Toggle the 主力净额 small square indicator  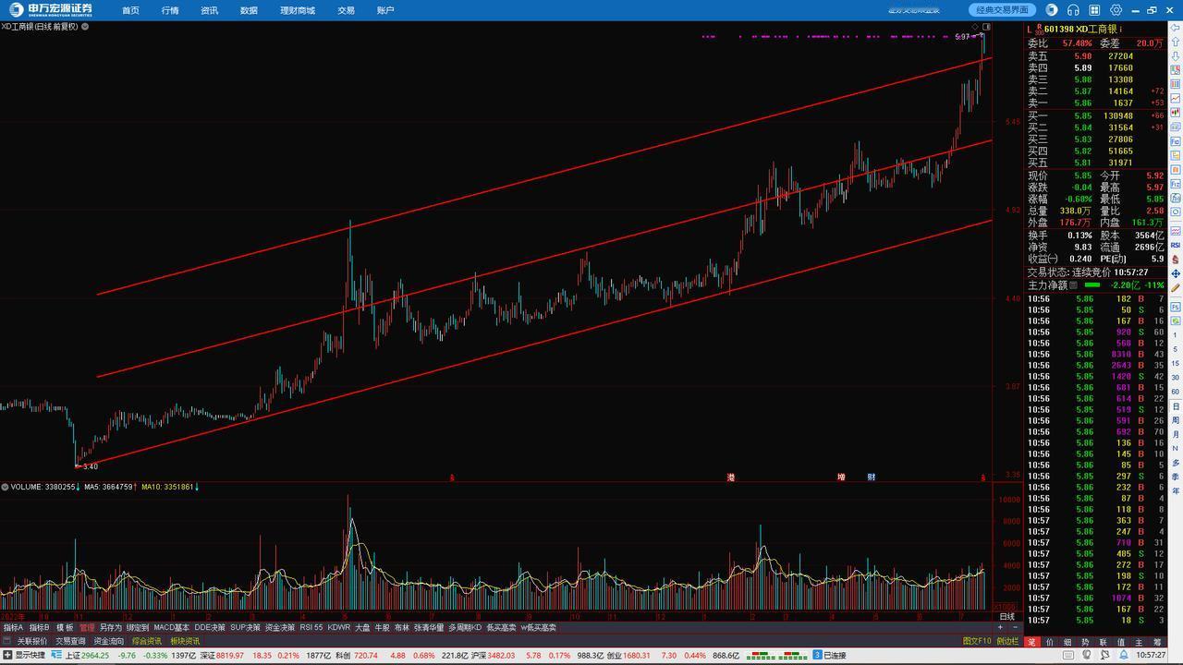1073,285
